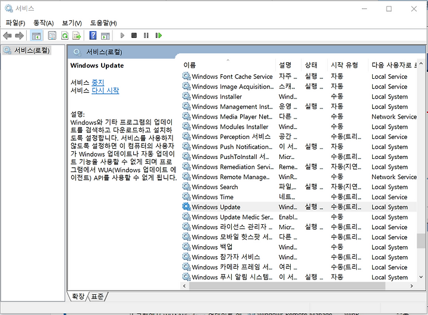Stop the service with the stop icon
Viewport: 428px width, 315px height.
click(x=134, y=36)
